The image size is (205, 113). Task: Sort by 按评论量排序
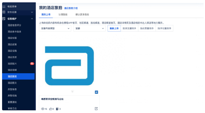[164, 28]
